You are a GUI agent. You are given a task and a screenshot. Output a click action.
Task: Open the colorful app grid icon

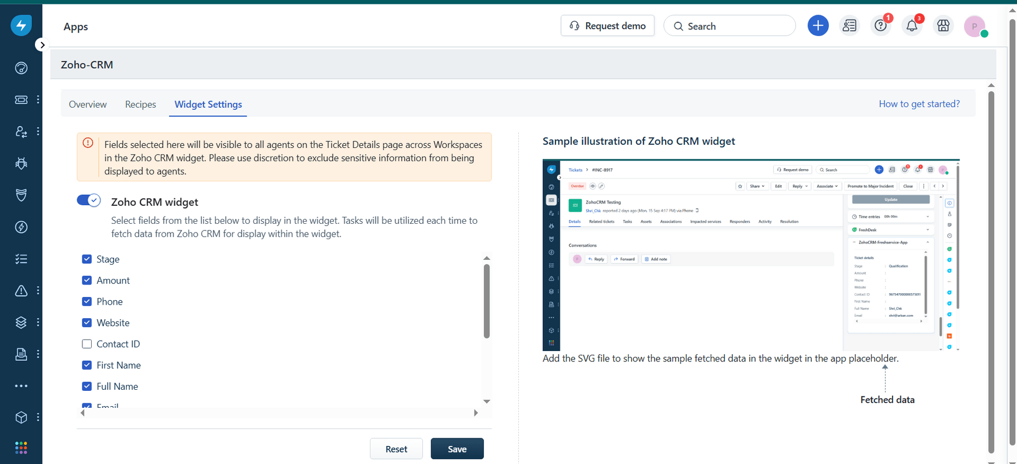(21, 448)
